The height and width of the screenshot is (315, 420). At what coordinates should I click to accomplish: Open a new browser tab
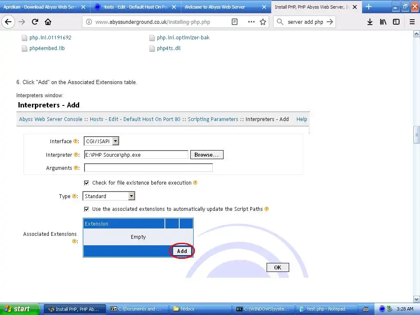point(369,7)
